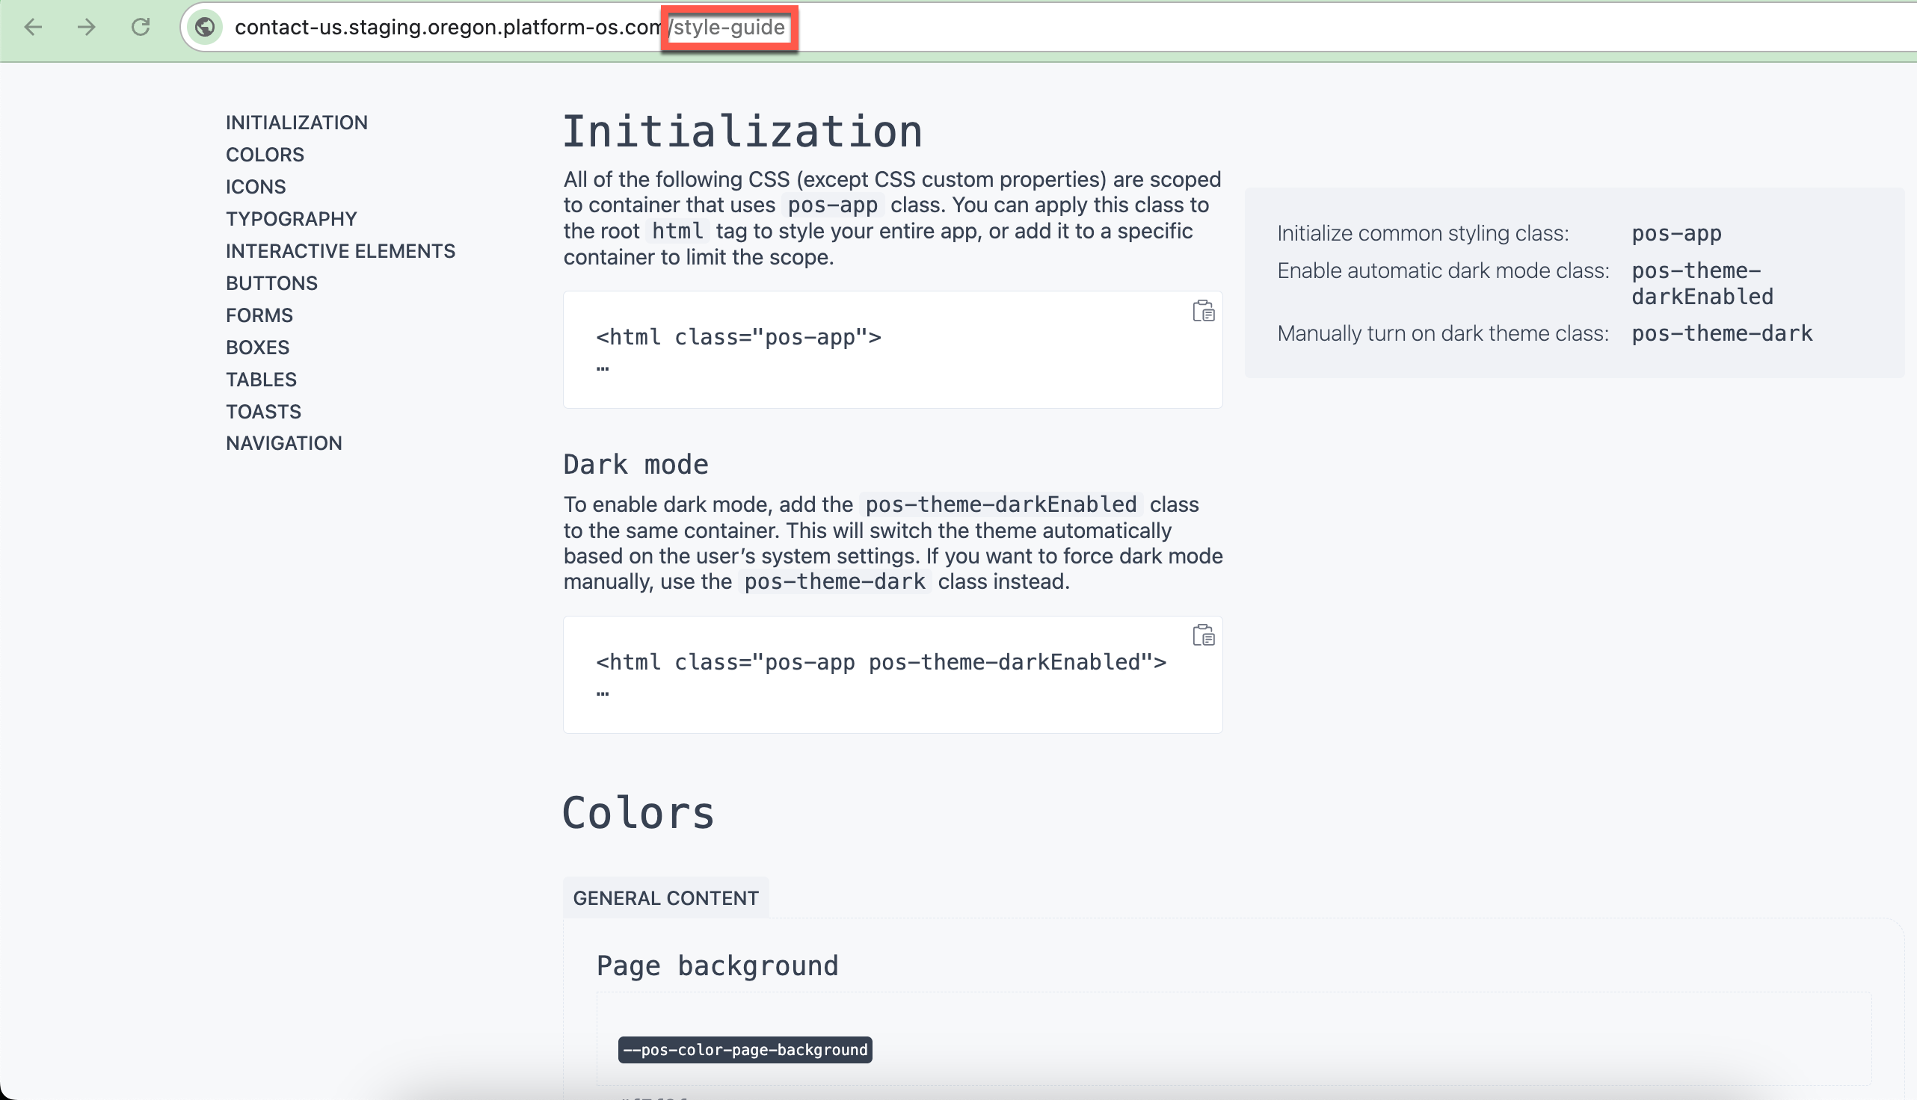Open the TABLES section
The image size is (1917, 1100).
pyautogui.click(x=261, y=379)
